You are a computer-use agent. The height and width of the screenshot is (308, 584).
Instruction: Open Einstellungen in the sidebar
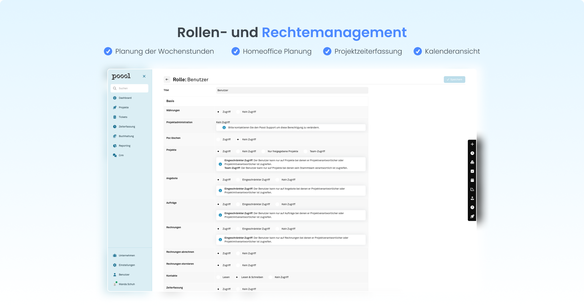pos(127,265)
